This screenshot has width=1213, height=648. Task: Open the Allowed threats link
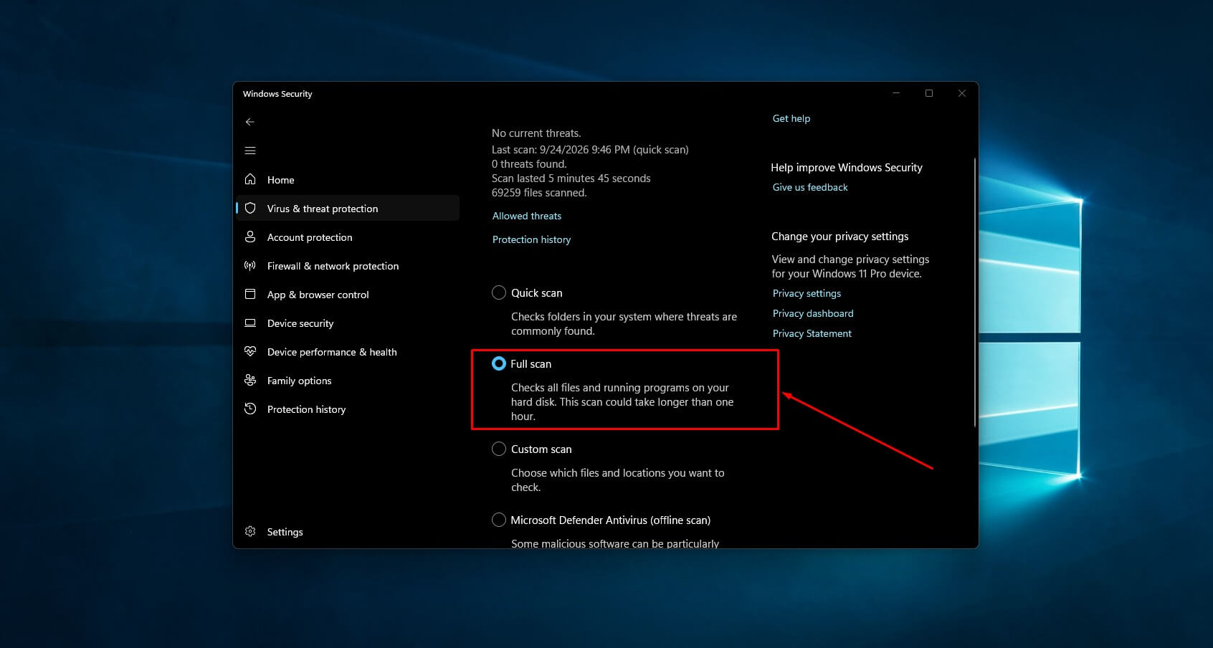(x=527, y=216)
